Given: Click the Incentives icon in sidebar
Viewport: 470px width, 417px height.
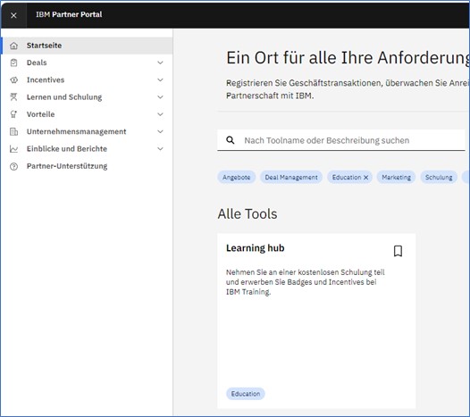Looking at the screenshot, I should 13,80.
